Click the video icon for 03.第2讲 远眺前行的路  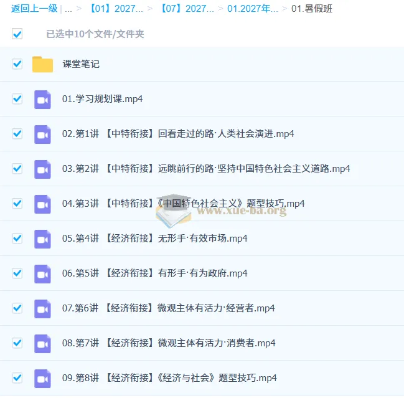tap(42, 169)
